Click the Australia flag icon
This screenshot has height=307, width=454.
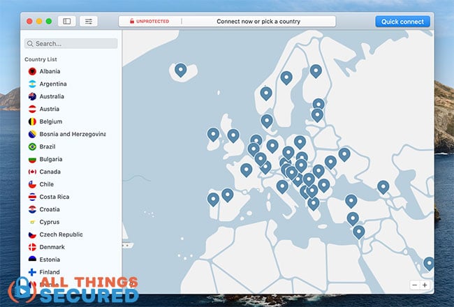click(x=32, y=96)
